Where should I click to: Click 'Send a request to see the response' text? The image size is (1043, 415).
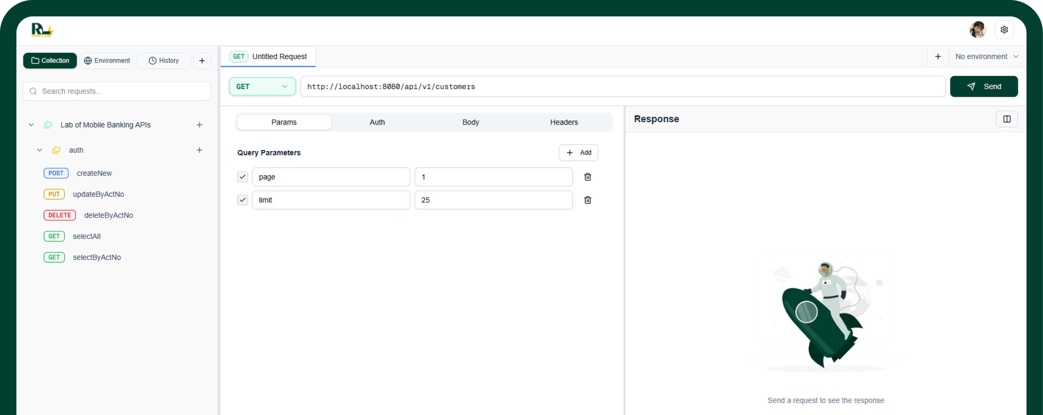point(826,401)
